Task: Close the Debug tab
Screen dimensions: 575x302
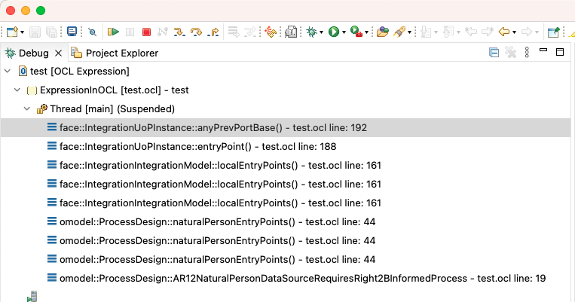Action: (x=58, y=53)
